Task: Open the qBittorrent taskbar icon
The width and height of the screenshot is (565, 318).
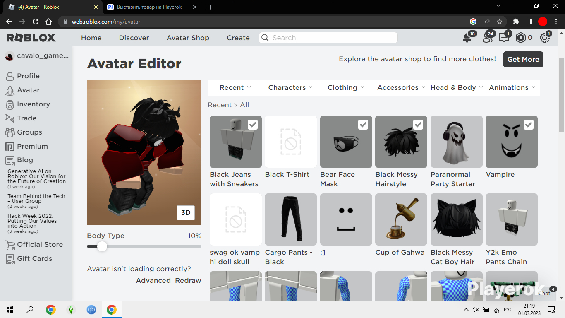Action: pyautogui.click(x=91, y=310)
